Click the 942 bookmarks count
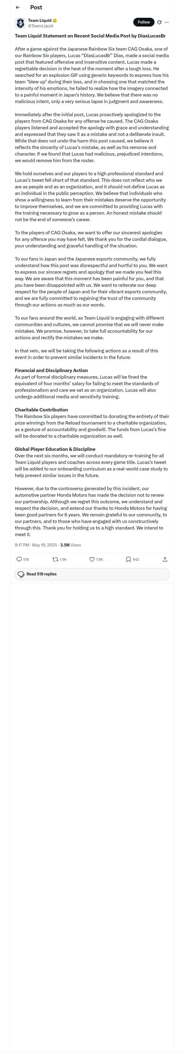This screenshot has width=184, height=1053. (136, 559)
